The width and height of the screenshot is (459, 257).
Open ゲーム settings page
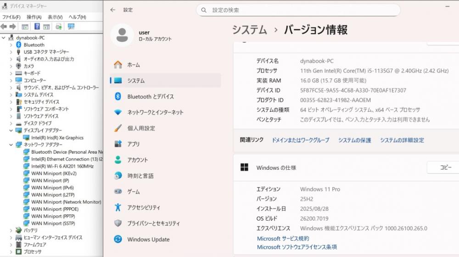pos(165,191)
